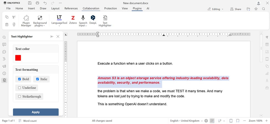This screenshot has height=124, width=270.
Task: Open table settings in right sidebar
Action: click(267, 45)
